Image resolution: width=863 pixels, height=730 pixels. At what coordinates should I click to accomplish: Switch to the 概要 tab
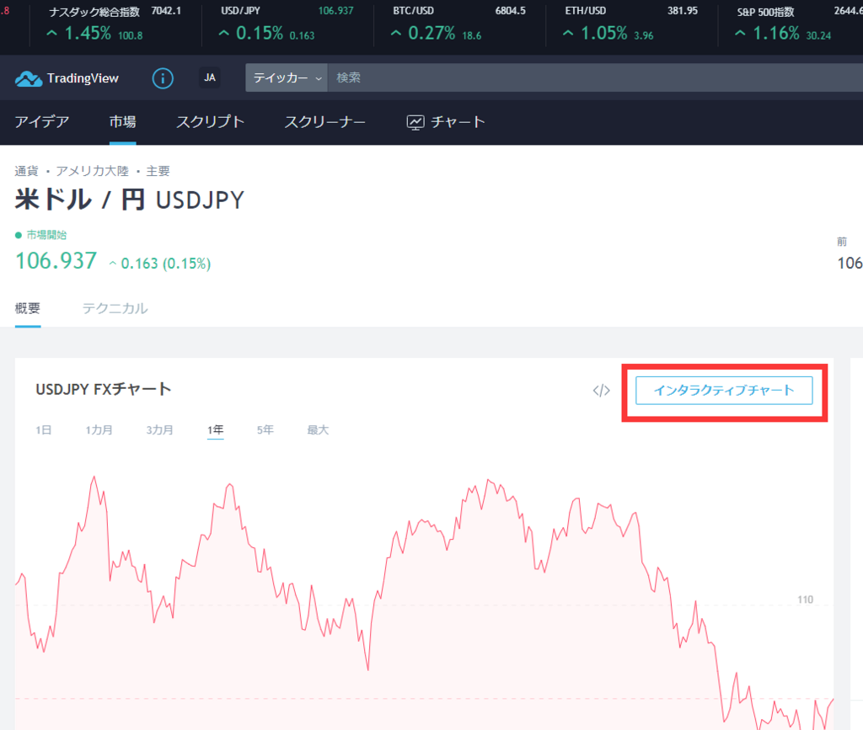(x=28, y=308)
